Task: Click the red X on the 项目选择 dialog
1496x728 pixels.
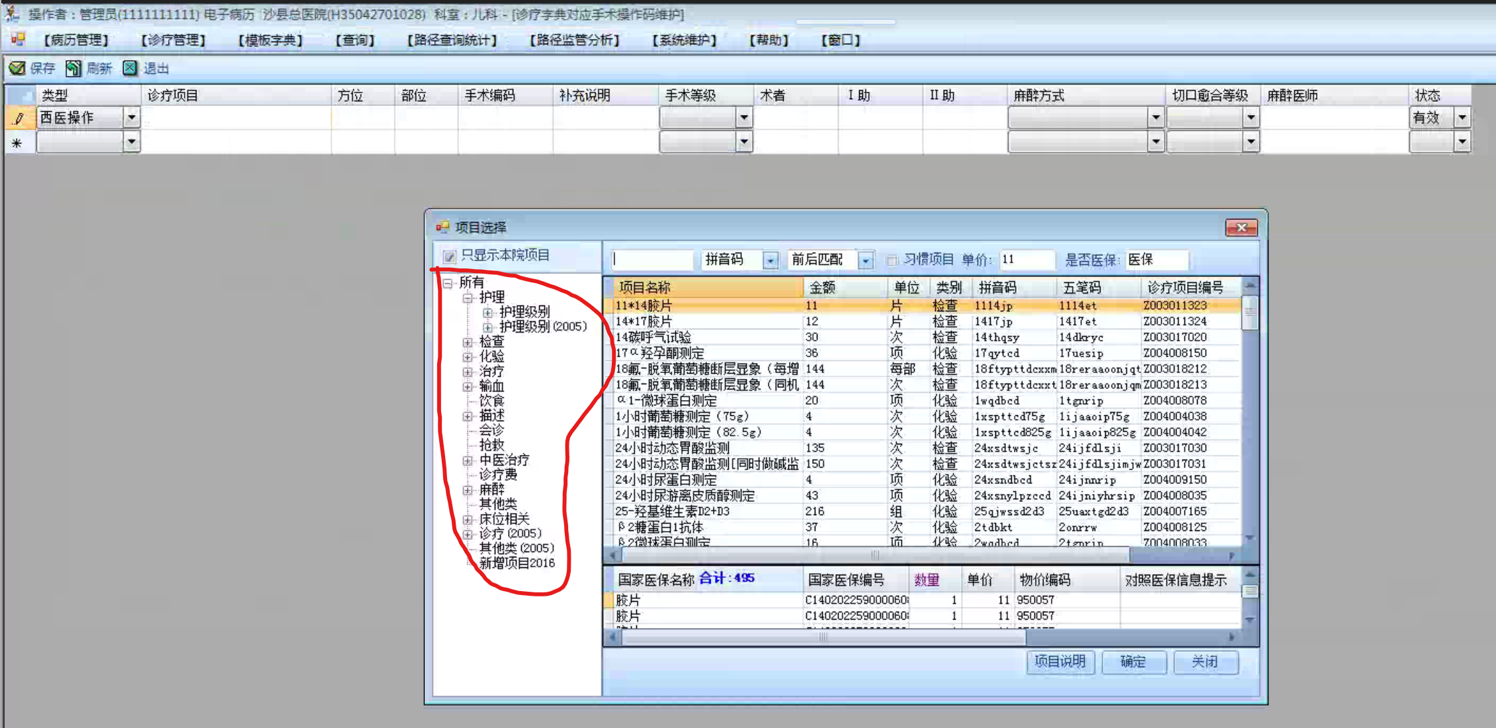Action: pos(1241,227)
